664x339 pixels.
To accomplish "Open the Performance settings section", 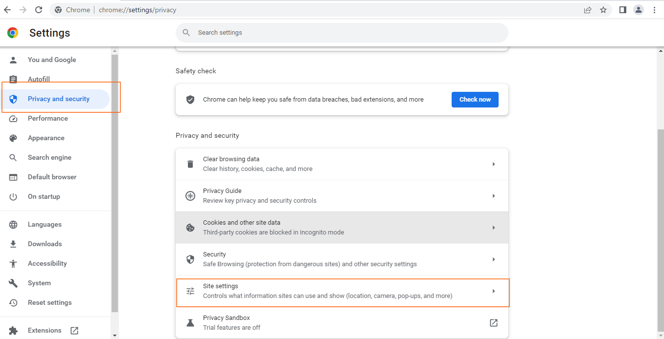I will click(x=47, y=118).
